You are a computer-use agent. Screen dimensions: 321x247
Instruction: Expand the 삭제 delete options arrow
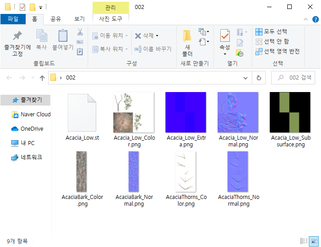[x=157, y=36]
